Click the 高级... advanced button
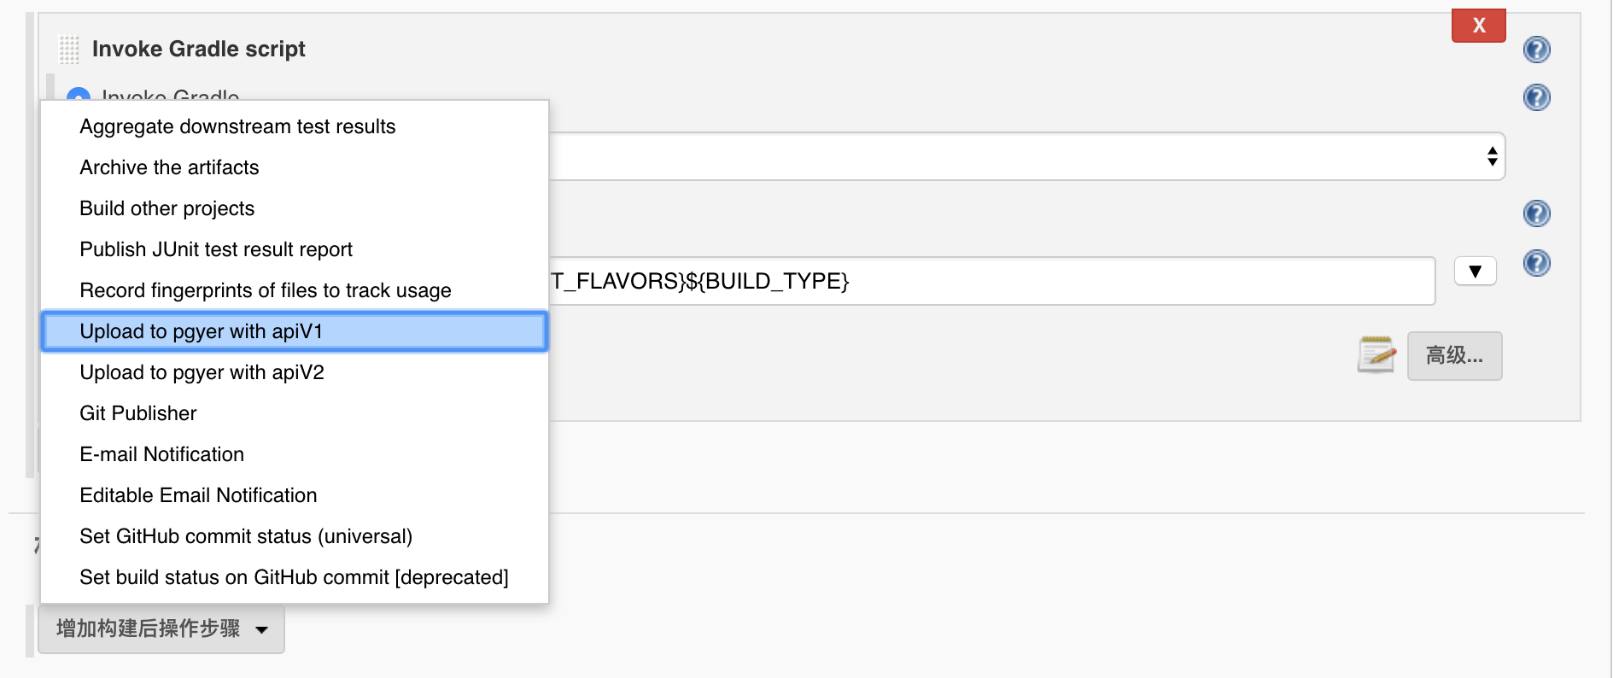The width and height of the screenshot is (1619, 678). (x=1454, y=355)
